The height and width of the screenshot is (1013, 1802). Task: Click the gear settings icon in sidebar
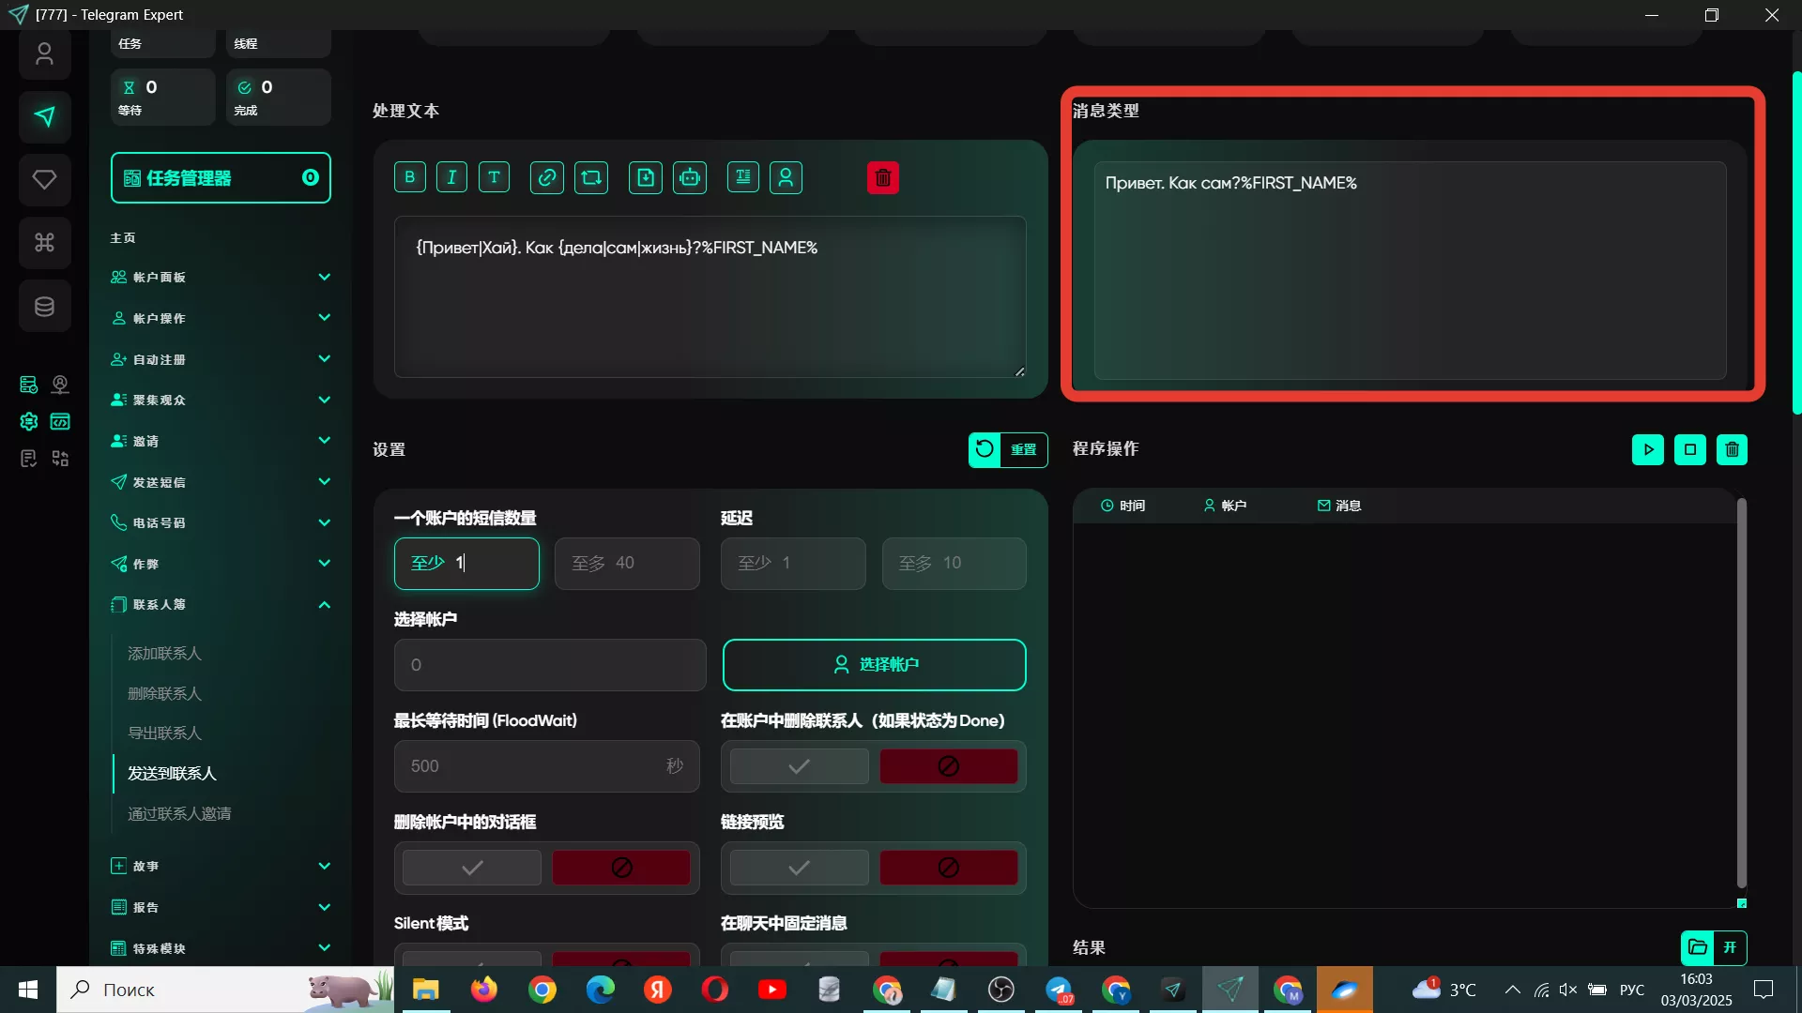(28, 421)
